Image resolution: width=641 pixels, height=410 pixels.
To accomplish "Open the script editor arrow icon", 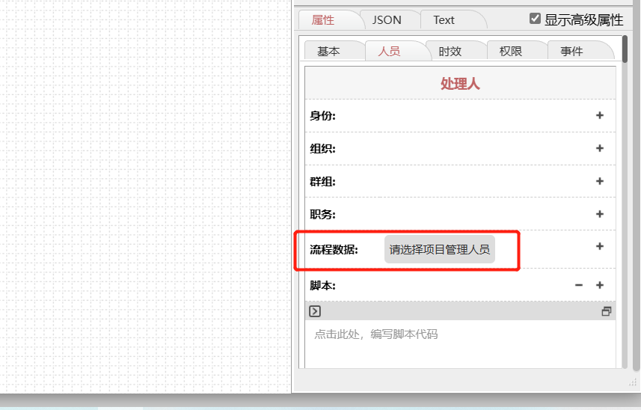I will 315,311.
